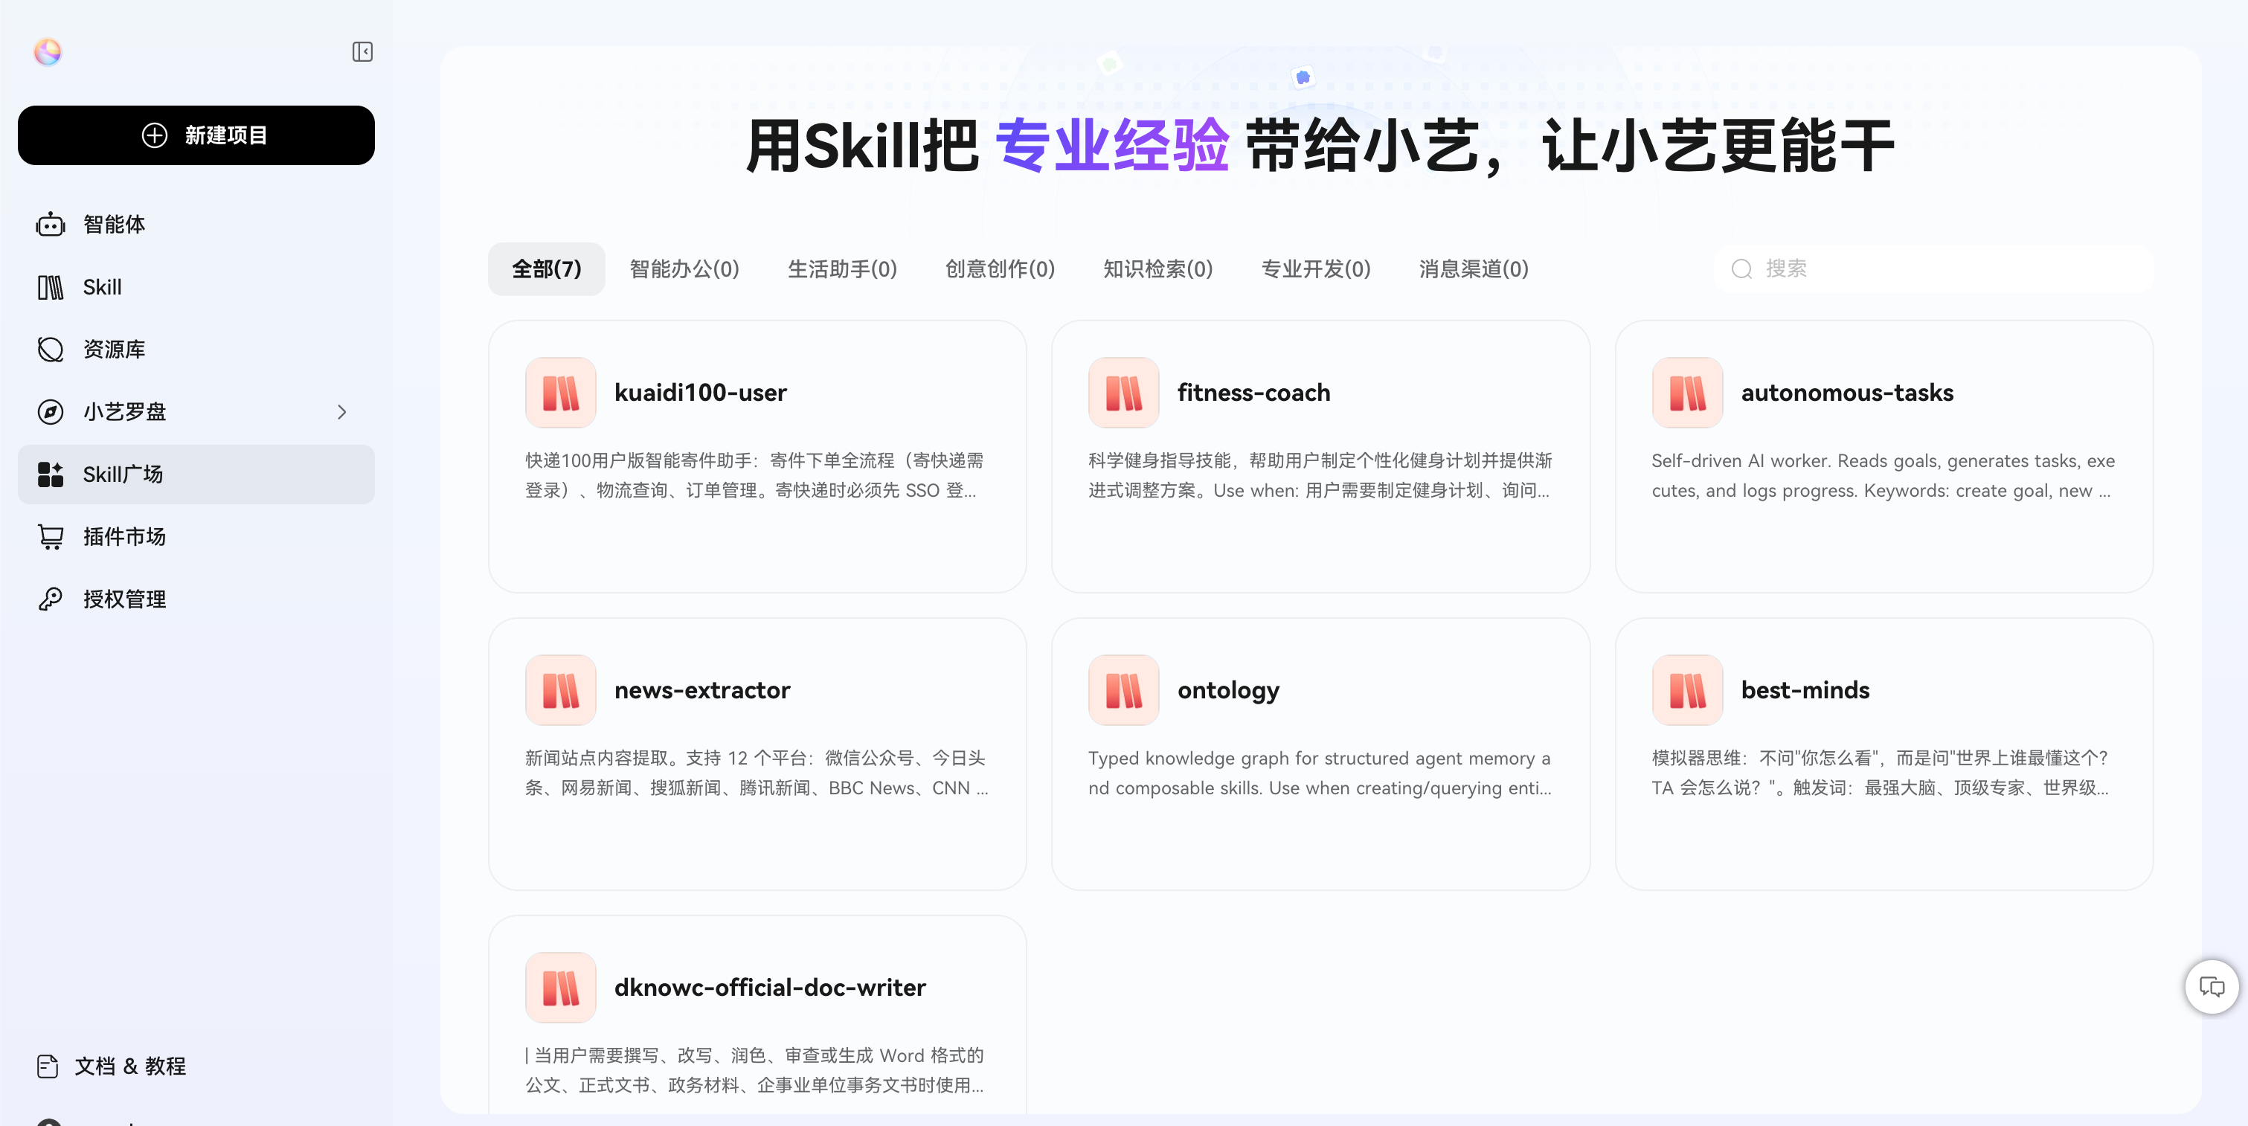
Task: Click the 快递100用户版智能寄件助手 description
Action: pyautogui.click(x=757, y=475)
